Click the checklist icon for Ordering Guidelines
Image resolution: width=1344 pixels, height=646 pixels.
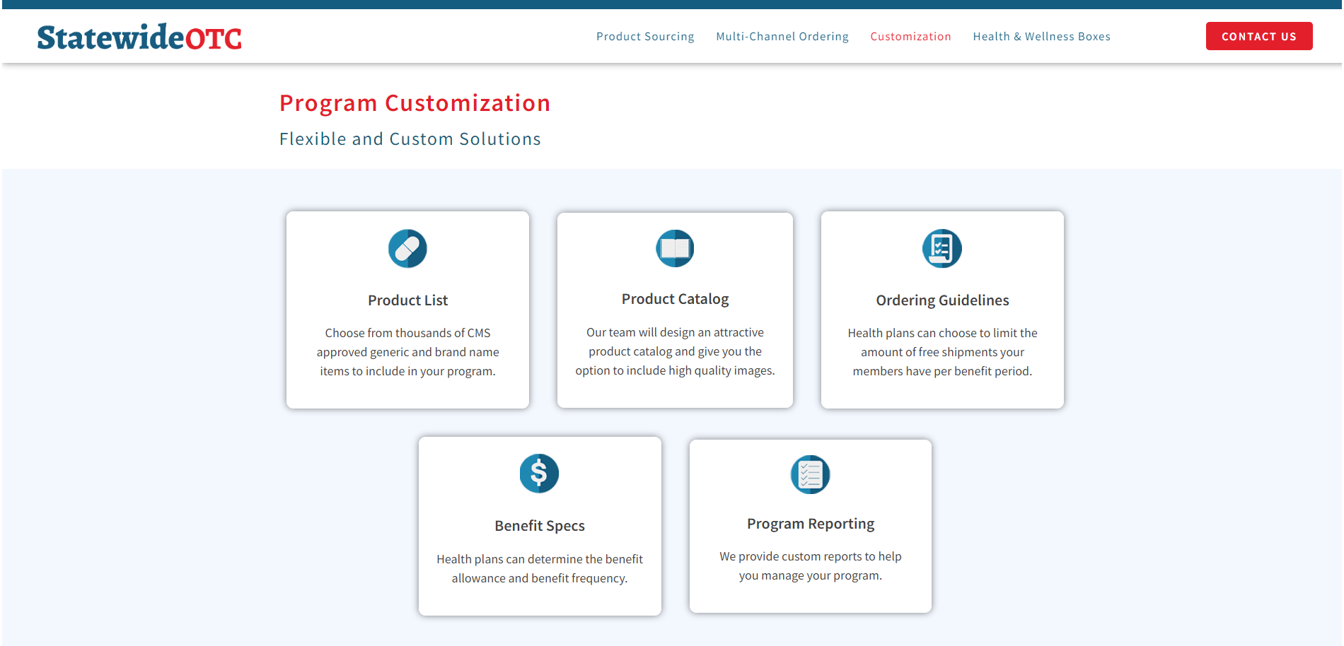pyautogui.click(x=942, y=249)
